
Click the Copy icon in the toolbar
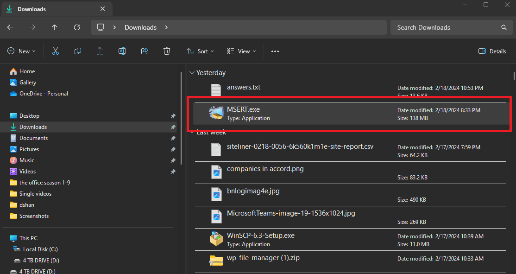coord(77,51)
